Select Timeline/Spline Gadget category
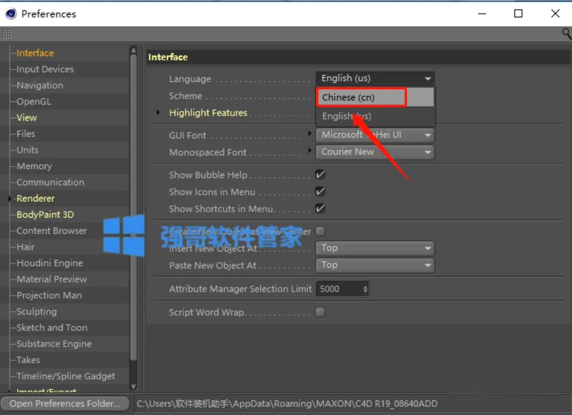 point(66,376)
